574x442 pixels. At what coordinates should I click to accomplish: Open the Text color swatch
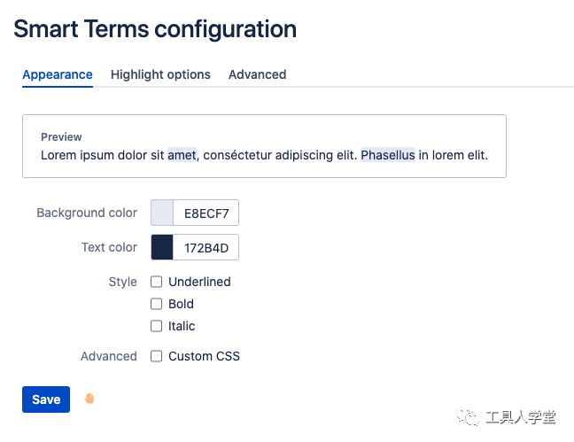162,247
